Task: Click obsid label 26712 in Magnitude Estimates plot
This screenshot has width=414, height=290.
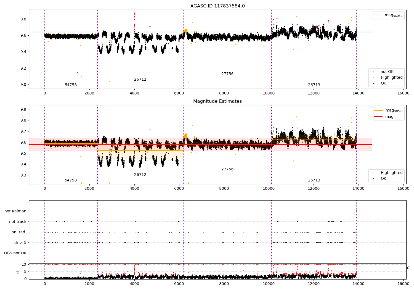Action: coord(140,175)
